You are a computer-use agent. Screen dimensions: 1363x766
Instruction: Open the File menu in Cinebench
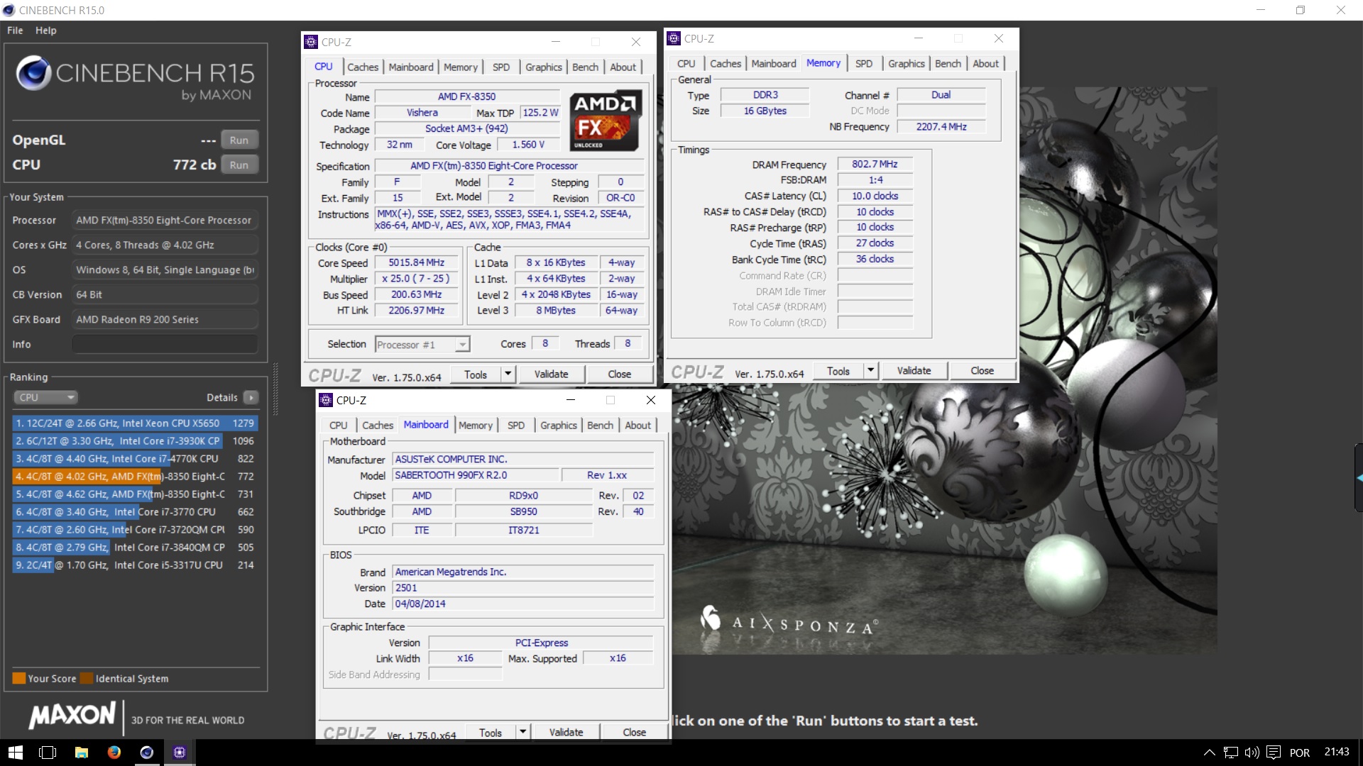(15, 30)
